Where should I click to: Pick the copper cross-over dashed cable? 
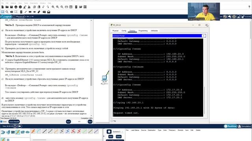[x=50, y=132]
